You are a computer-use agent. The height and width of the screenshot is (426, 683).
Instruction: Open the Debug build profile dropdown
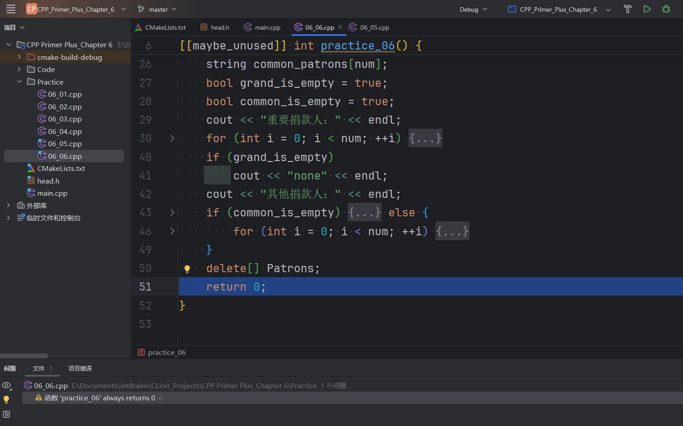point(473,9)
